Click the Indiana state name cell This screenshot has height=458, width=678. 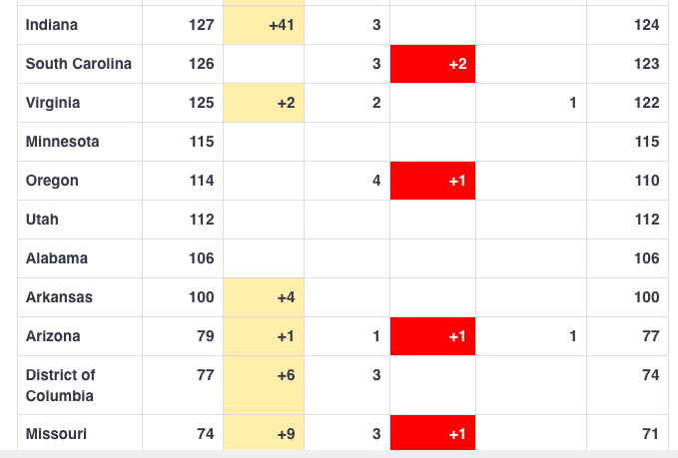pyautogui.click(x=52, y=25)
